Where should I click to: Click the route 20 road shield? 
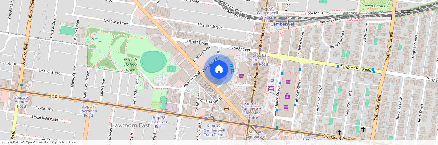(54, 97)
